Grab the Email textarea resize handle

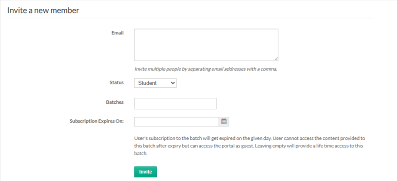[x=276, y=59]
